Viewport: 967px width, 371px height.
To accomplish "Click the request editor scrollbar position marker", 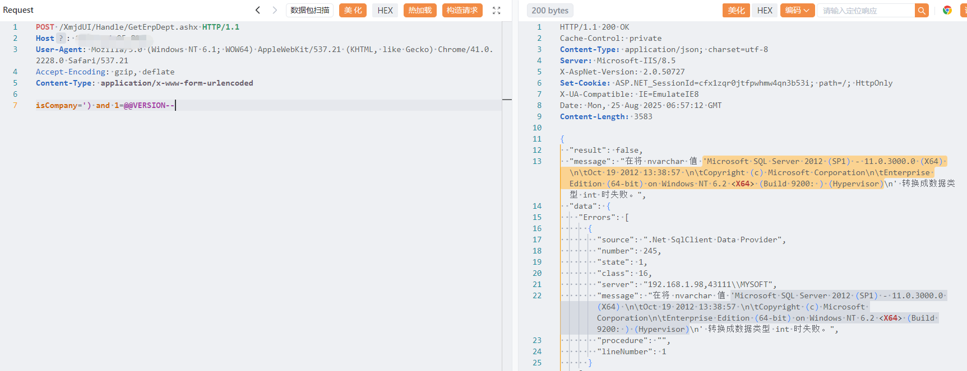I will point(507,100).
